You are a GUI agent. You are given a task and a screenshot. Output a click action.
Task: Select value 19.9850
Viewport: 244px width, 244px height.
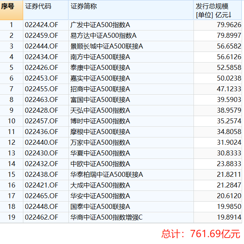point(218,207)
